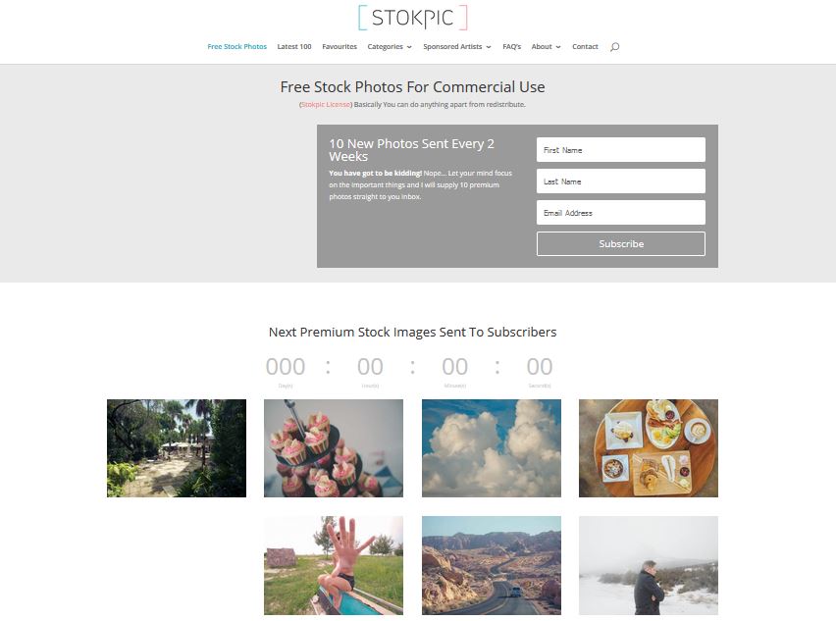The width and height of the screenshot is (836, 621).
Task: Open the desert road photo thumbnail
Action: 492,565
